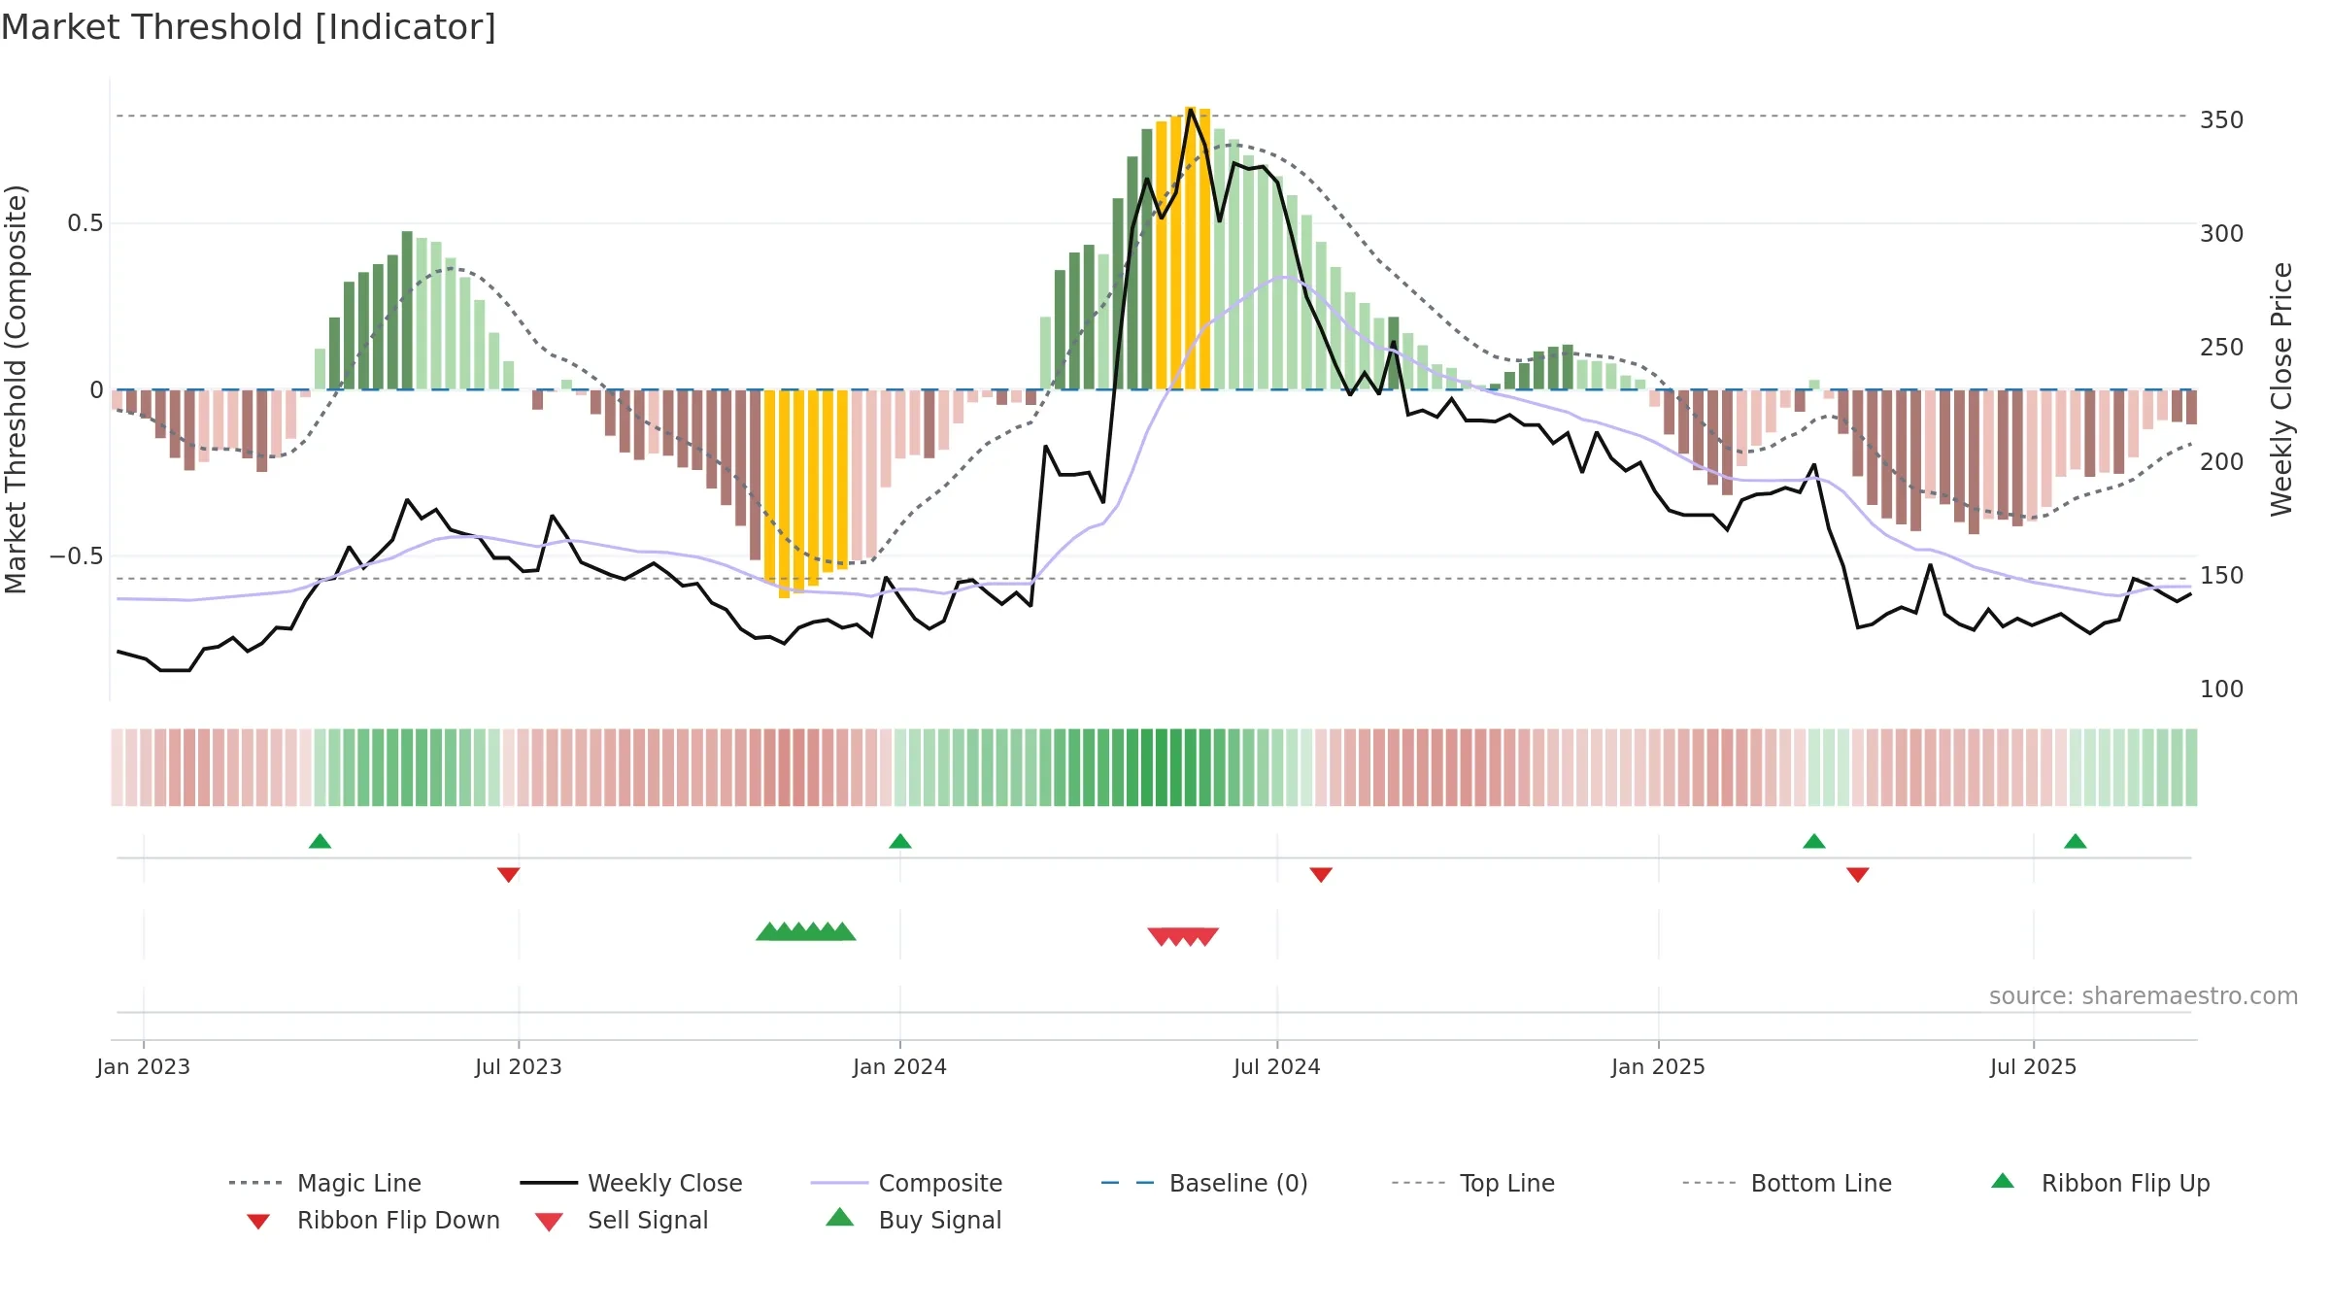The image size is (2331, 1311).
Task: Click the red Sell Signal legend triangle
Action: tap(549, 1222)
